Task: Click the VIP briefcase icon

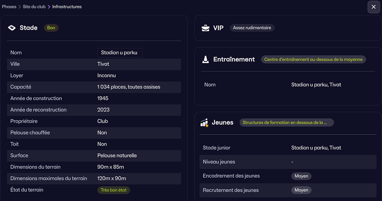Action: 205,28
